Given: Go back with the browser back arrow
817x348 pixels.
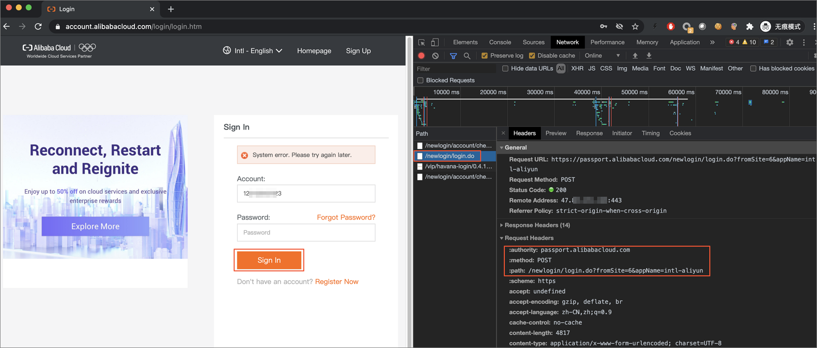Looking at the screenshot, I should pyautogui.click(x=6, y=27).
